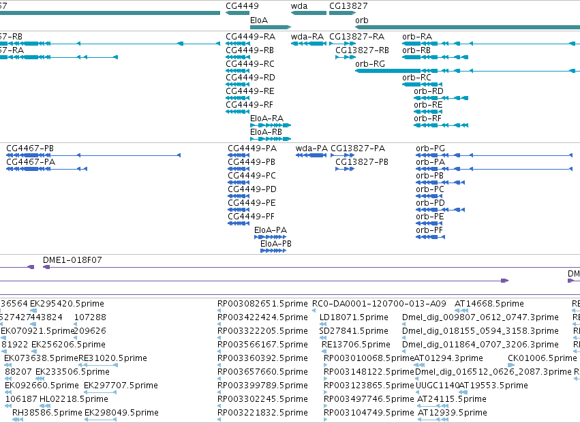Select the EloA-PB protein label
This screenshot has width=580, height=423.
tap(276, 245)
